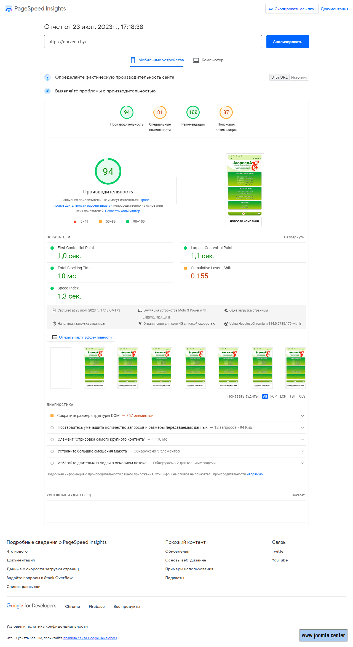
Task: Click the SEO score 87 gauge
Action: 226,112
